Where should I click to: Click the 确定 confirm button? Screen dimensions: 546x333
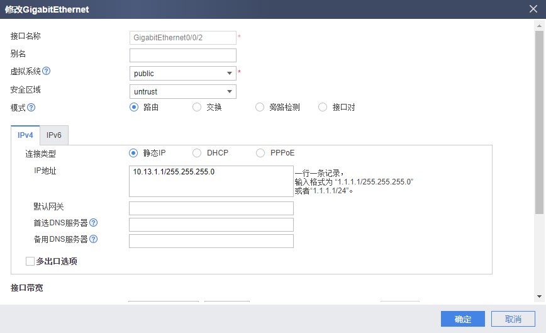click(462, 319)
